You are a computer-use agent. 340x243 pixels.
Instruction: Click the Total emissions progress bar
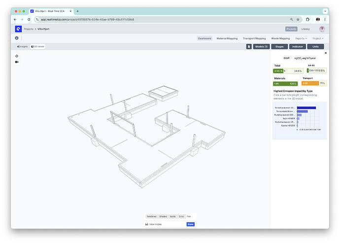click(288, 71)
